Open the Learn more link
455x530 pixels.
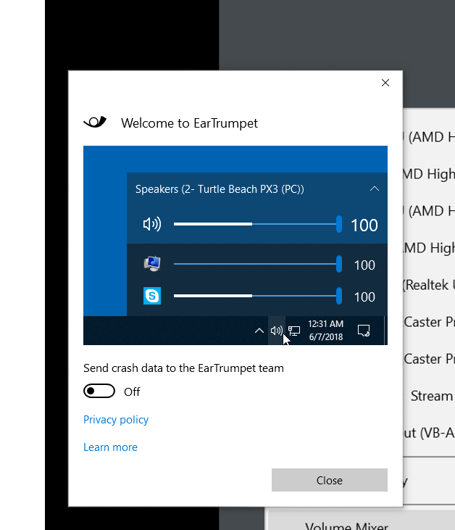pos(110,447)
